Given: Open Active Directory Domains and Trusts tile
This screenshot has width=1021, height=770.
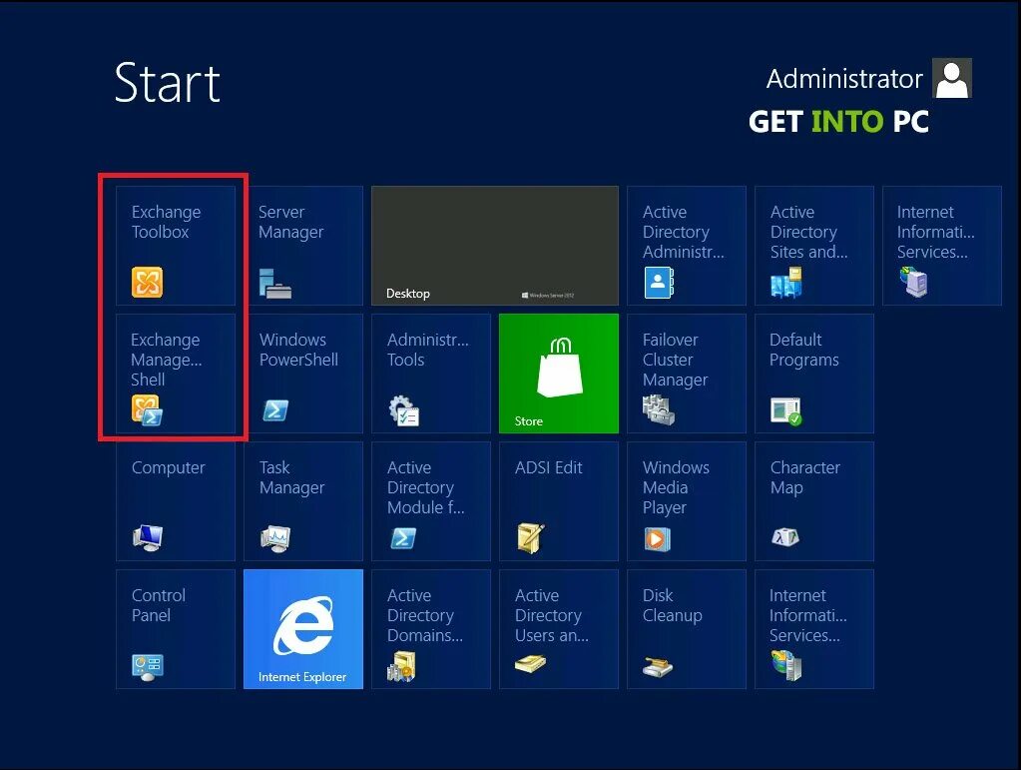Looking at the screenshot, I should pyautogui.click(x=431, y=628).
